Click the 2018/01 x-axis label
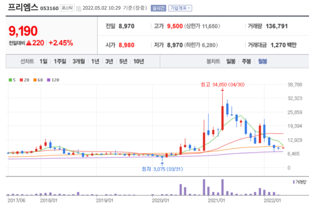Screen dimensions: 309x207 pos(48,201)
